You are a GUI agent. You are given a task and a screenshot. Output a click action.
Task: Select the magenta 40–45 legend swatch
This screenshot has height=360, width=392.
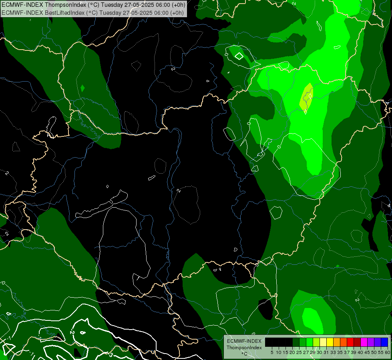coord(364,342)
